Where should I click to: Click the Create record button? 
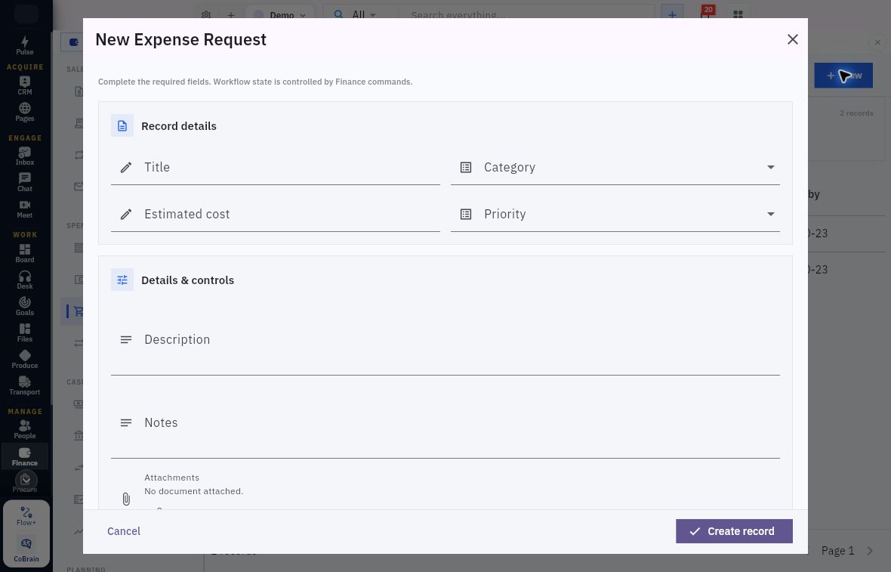tap(734, 531)
